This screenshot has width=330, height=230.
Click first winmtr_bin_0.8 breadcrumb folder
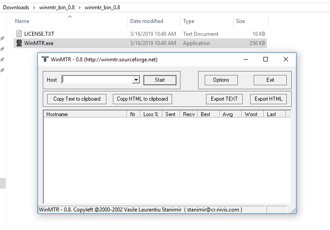pyautogui.click(x=57, y=8)
